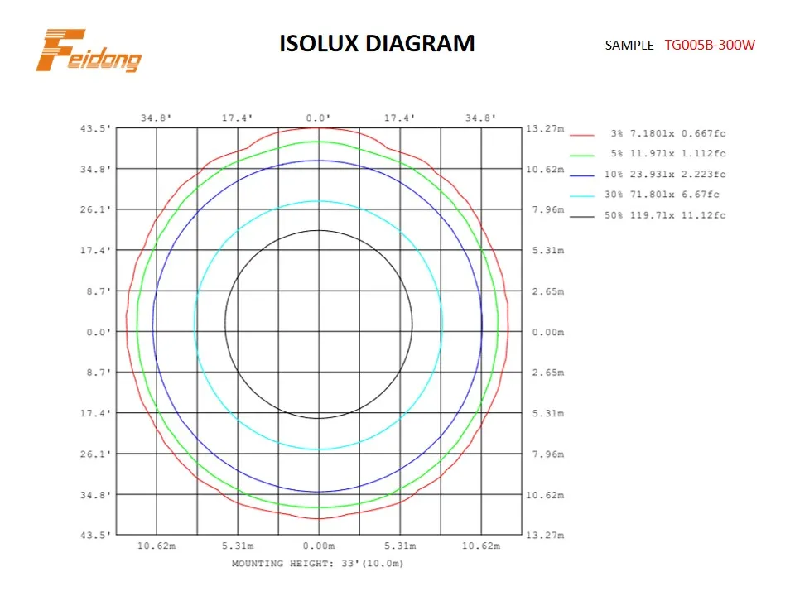The image size is (795, 596).
Task: Click the center origin of the isolux grid
Action: 319,332
